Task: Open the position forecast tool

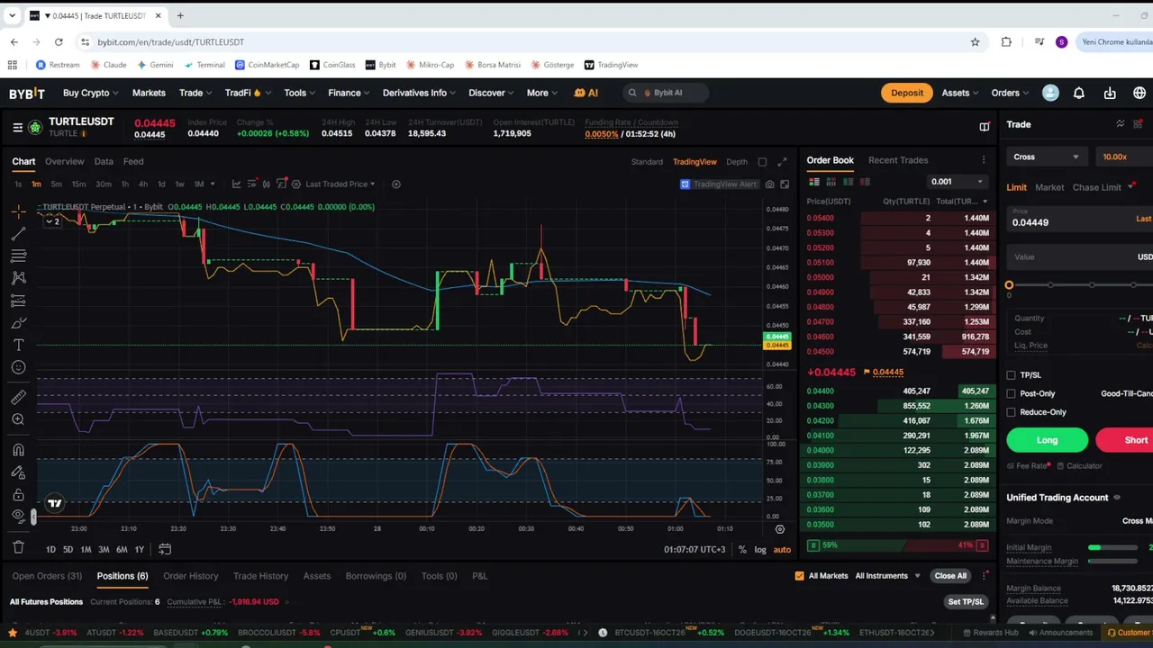Action: click(18, 301)
